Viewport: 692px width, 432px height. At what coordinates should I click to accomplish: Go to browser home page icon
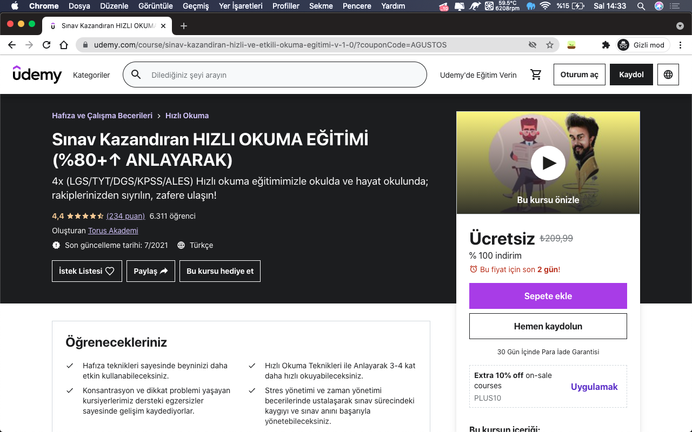[64, 45]
